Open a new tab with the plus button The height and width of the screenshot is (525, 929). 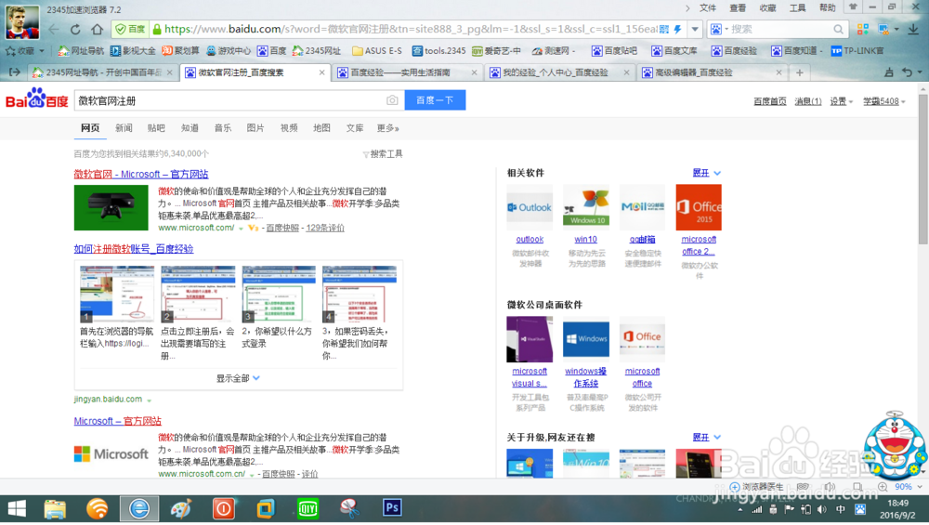tap(799, 72)
